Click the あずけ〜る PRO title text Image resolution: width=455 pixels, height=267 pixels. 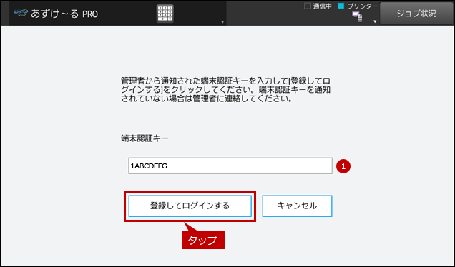64,14
